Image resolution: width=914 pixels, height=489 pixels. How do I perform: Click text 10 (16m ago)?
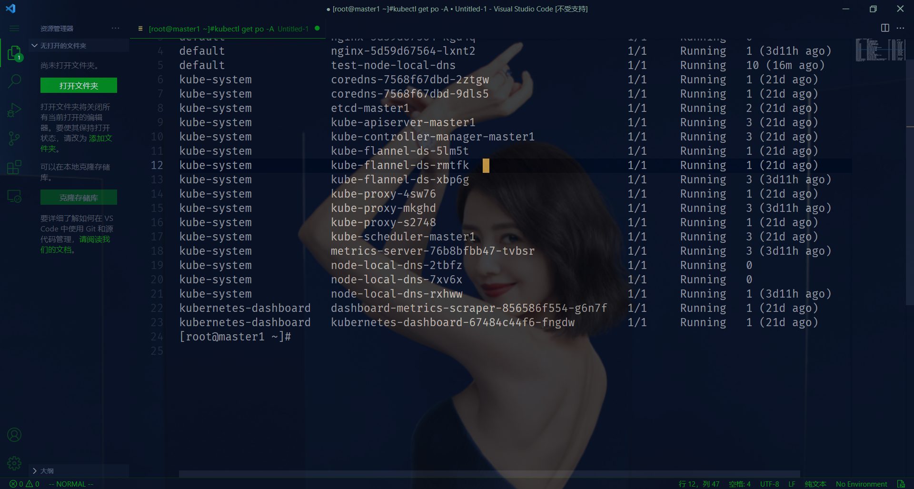point(785,65)
